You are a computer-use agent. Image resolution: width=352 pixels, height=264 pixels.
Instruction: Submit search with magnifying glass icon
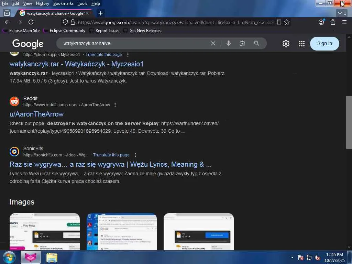[256, 43]
